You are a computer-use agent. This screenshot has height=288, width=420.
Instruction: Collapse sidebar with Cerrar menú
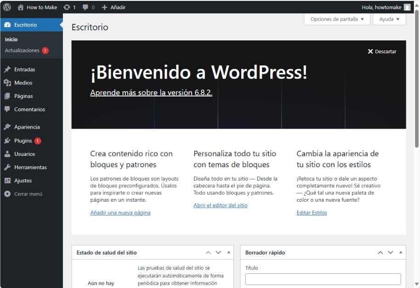pos(28,194)
